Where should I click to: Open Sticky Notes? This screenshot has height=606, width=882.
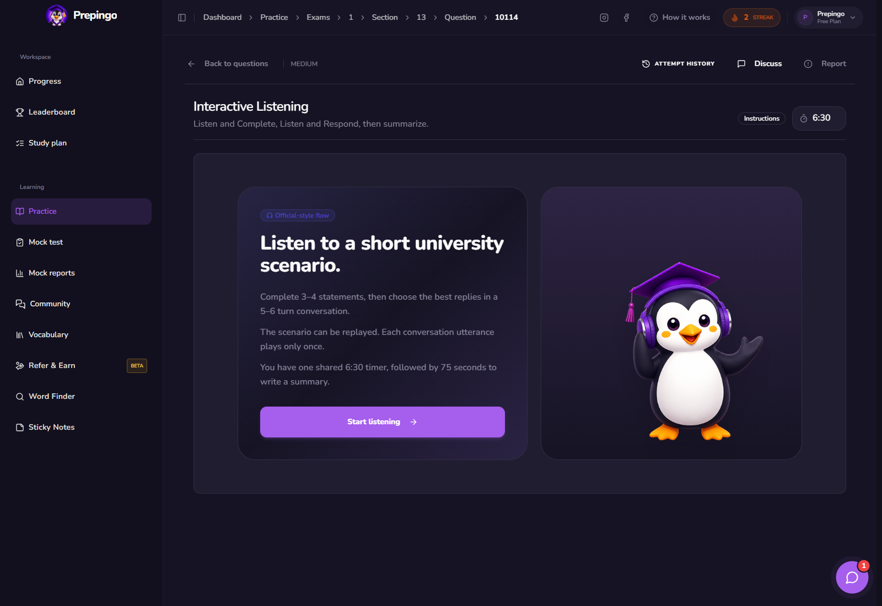click(x=81, y=428)
